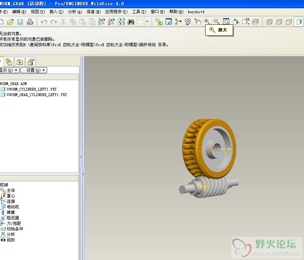Click the Paste clipboard icon
The image size is (304, 260).
pos(83,22)
